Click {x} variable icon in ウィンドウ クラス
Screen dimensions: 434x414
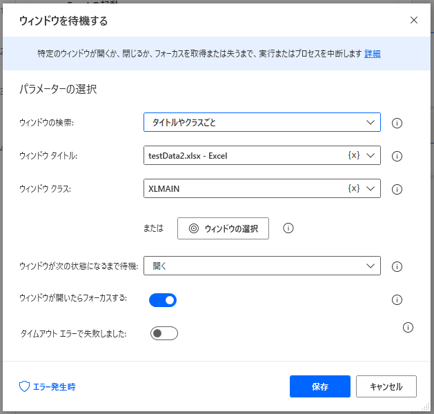point(353,188)
